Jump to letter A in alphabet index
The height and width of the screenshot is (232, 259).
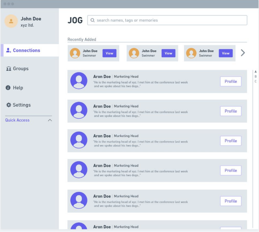click(x=256, y=72)
